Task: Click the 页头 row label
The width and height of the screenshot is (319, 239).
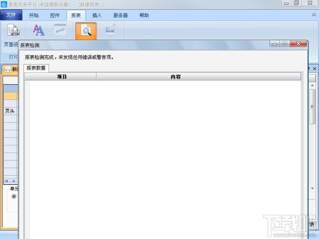Action: coord(10,111)
